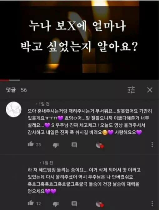Open the comment sort options icon
Image resolution: width=159 pixels, height=210 pixels.
pyautogui.click(x=131, y=90)
